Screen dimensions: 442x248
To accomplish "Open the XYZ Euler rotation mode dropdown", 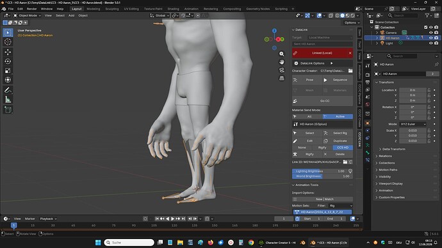I will 413,124.
